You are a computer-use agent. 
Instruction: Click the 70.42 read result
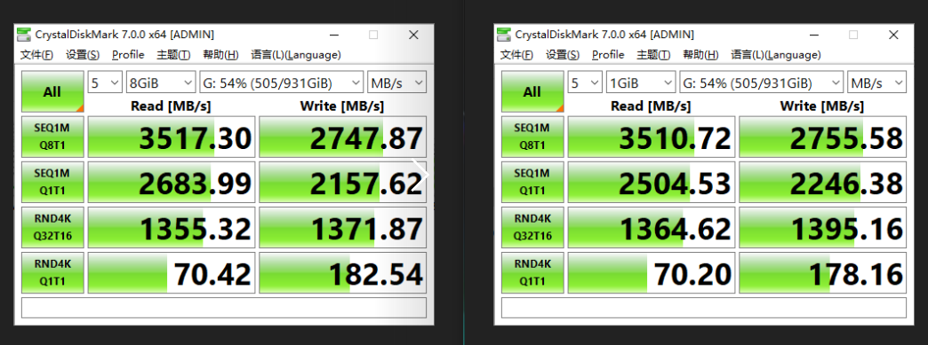(172, 272)
